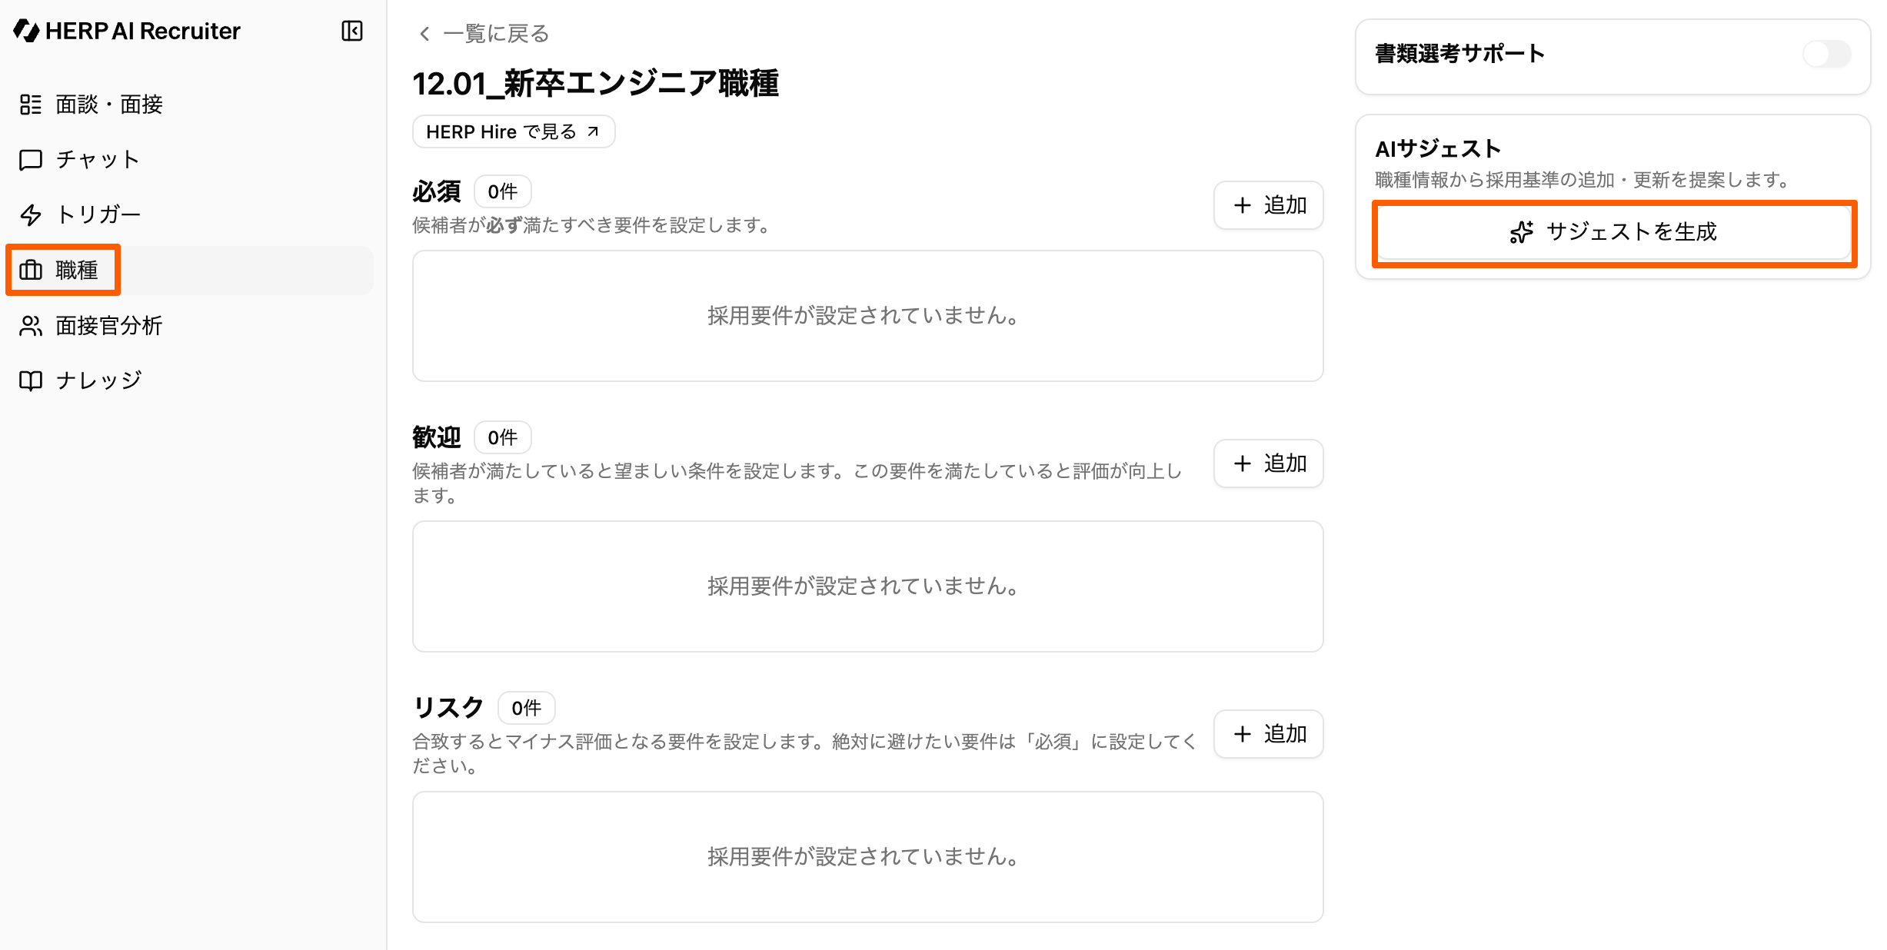Add a 歓迎 requirement with 追加
The width and height of the screenshot is (1887, 950).
click(x=1269, y=463)
